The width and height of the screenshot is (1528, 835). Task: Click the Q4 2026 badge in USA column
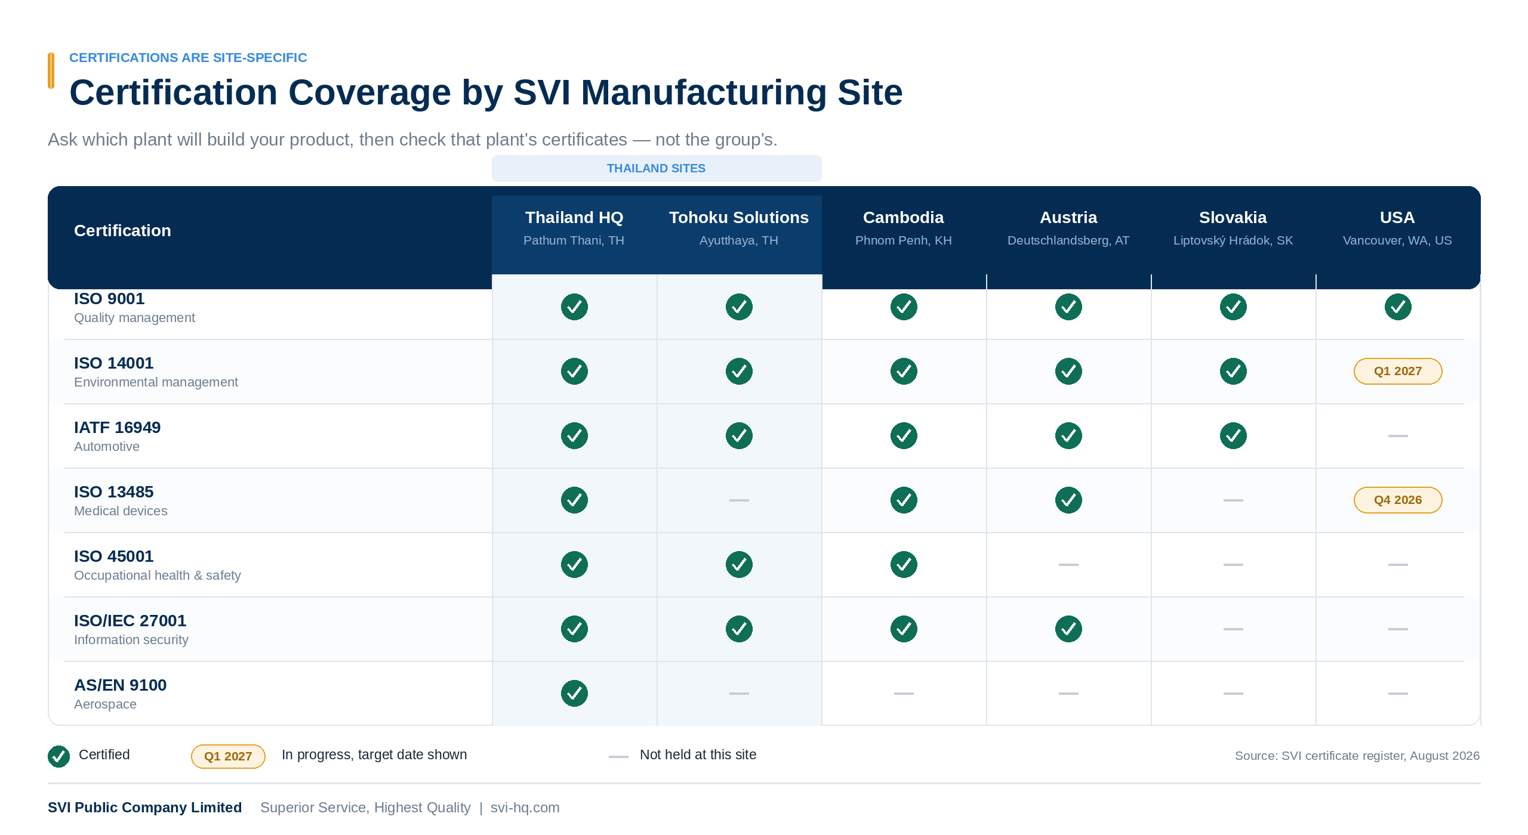[x=1398, y=500]
